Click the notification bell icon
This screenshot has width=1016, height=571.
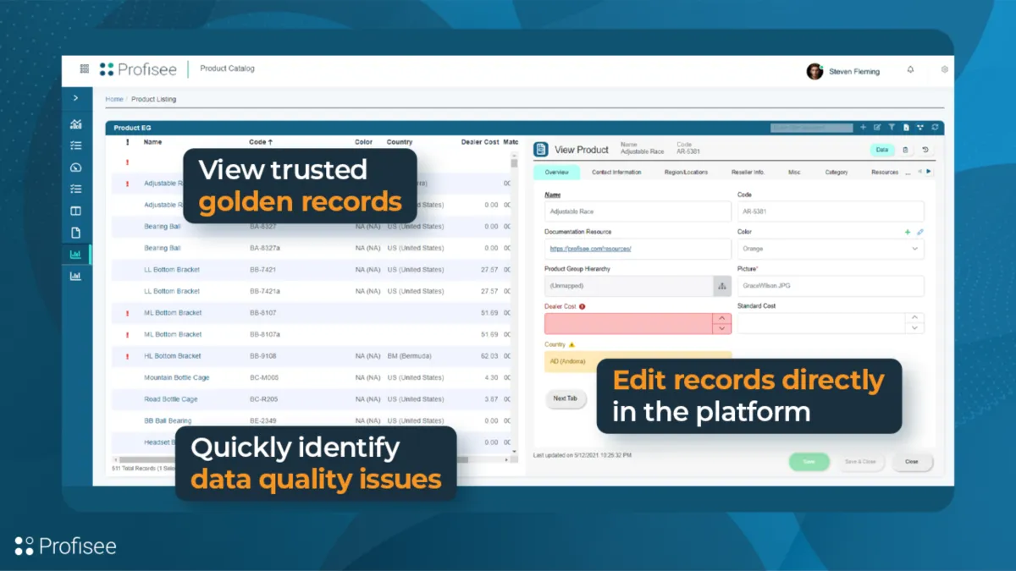(x=910, y=70)
